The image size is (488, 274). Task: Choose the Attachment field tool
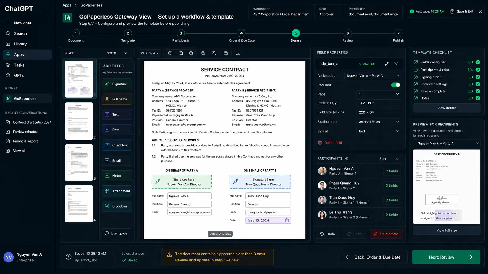(x=117, y=191)
